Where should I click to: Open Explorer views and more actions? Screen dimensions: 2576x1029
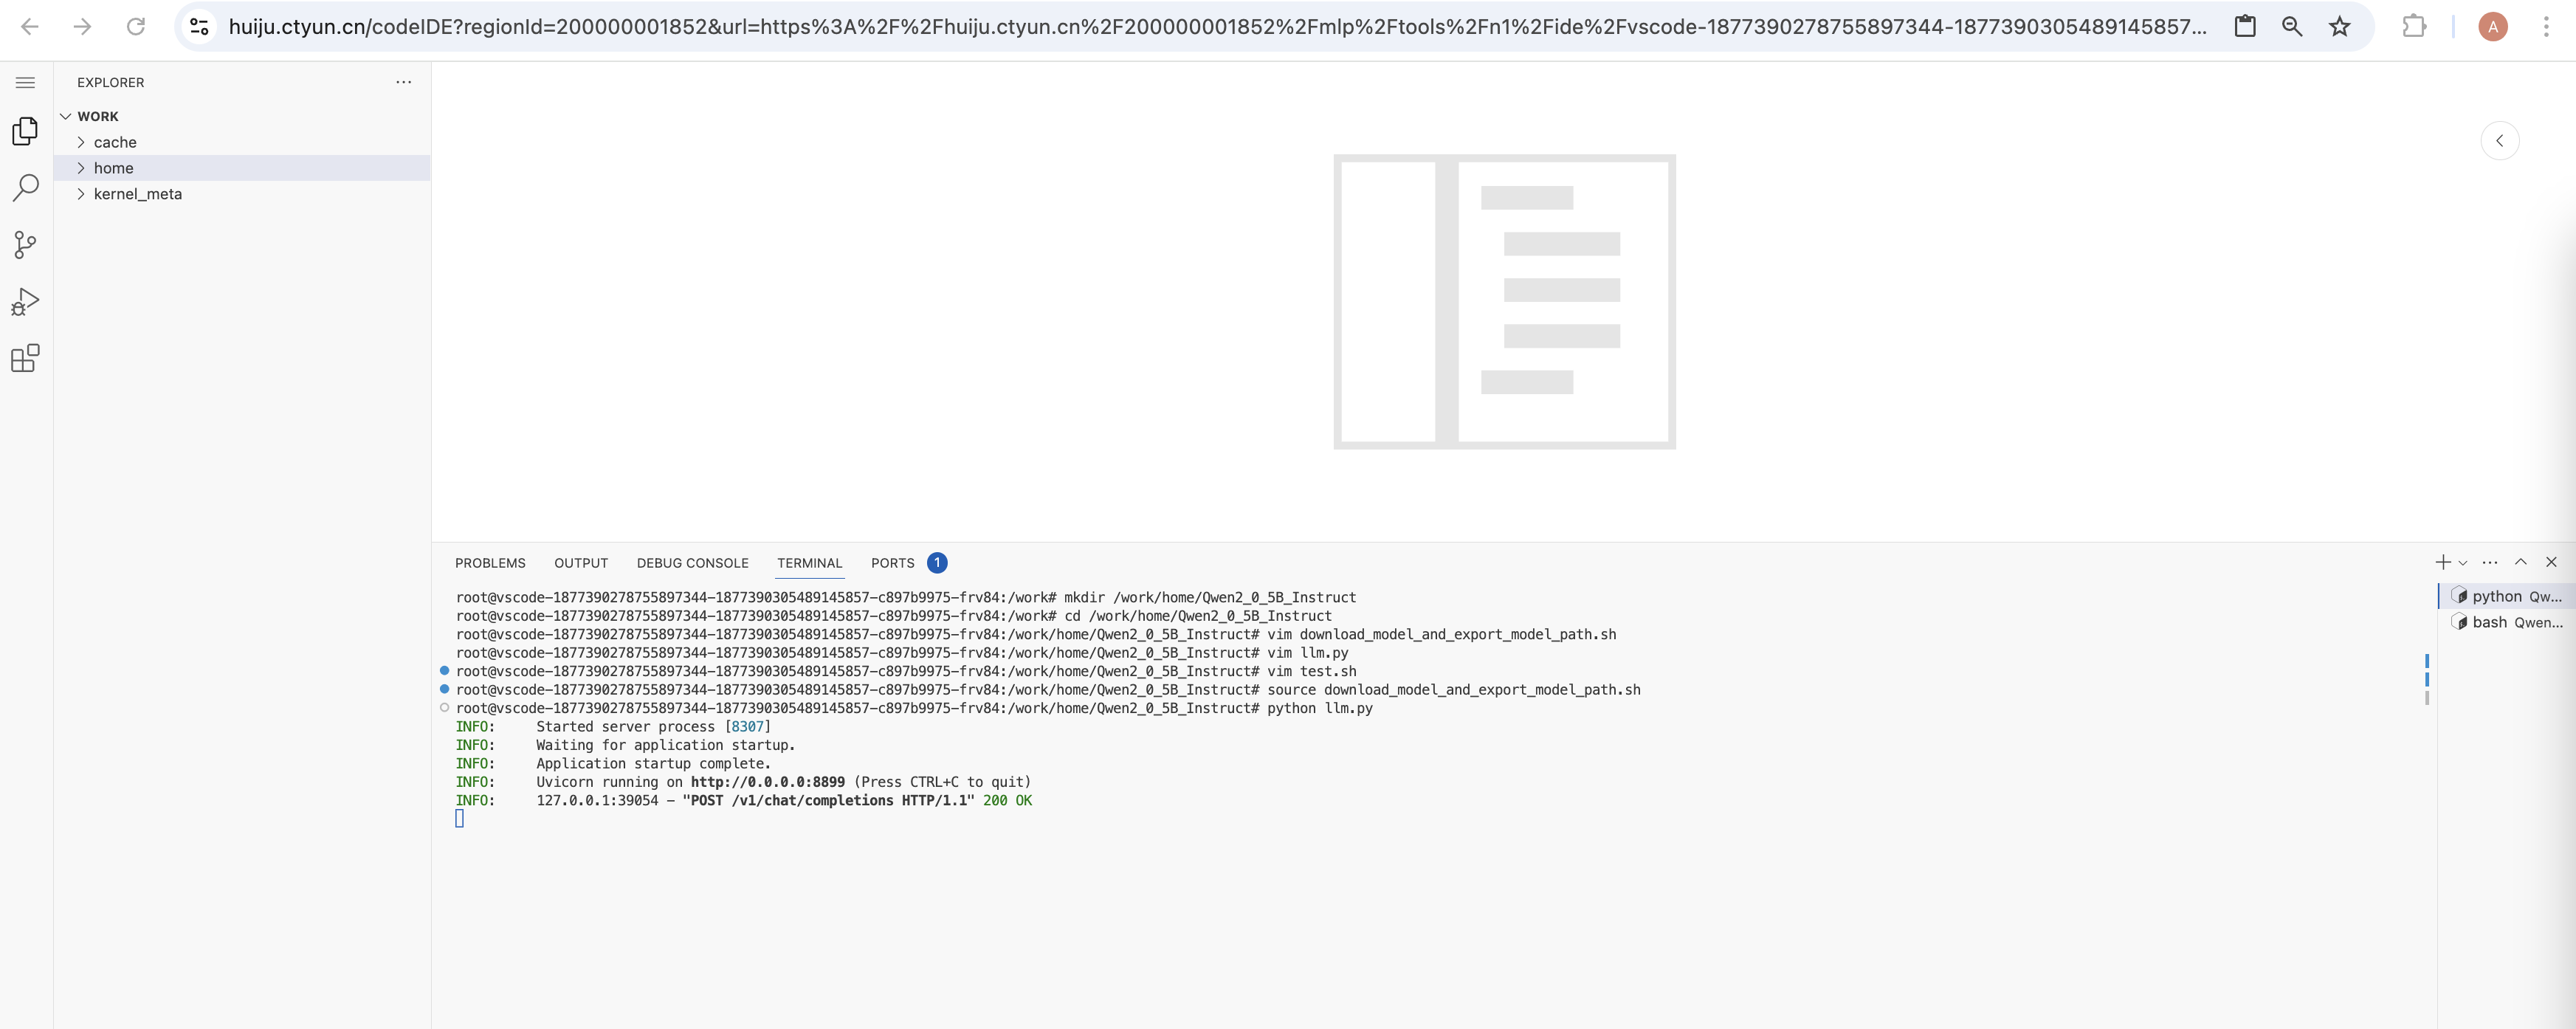click(x=404, y=82)
